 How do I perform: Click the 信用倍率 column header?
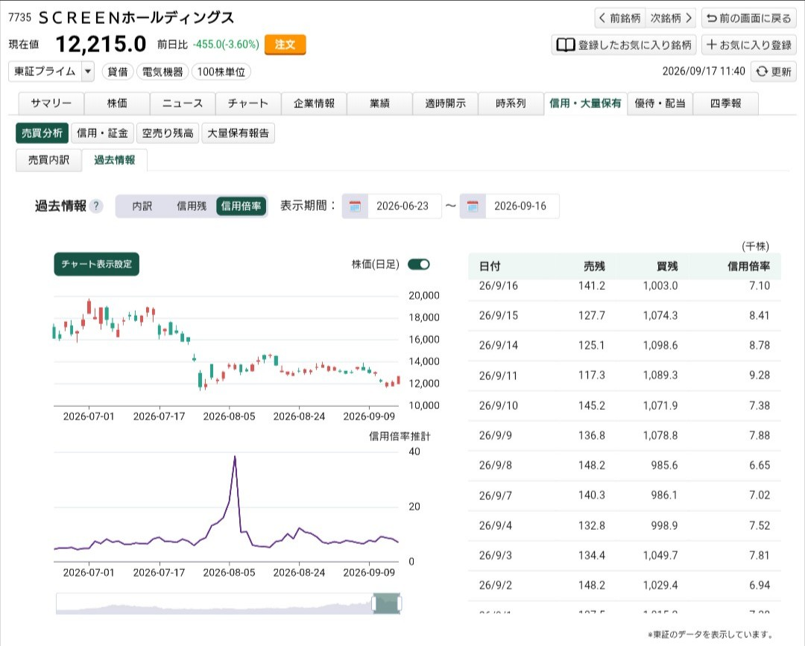(x=748, y=266)
